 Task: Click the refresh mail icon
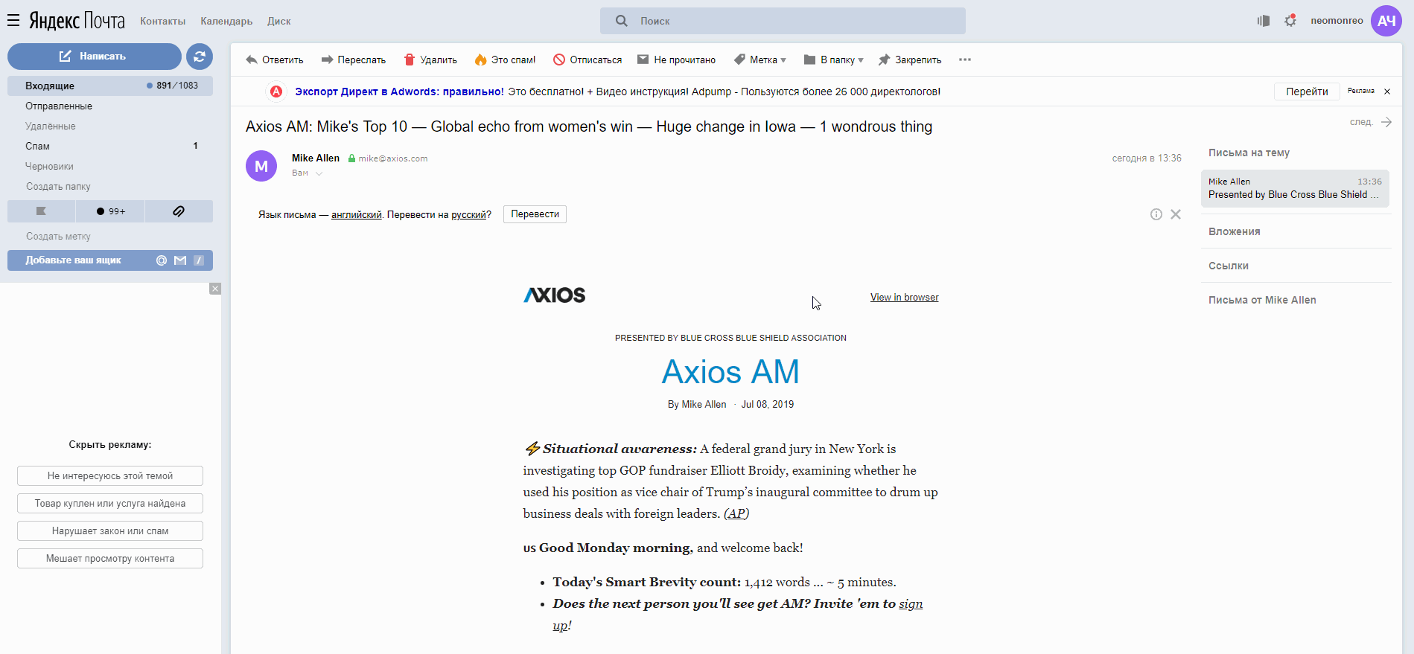tap(200, 56)
